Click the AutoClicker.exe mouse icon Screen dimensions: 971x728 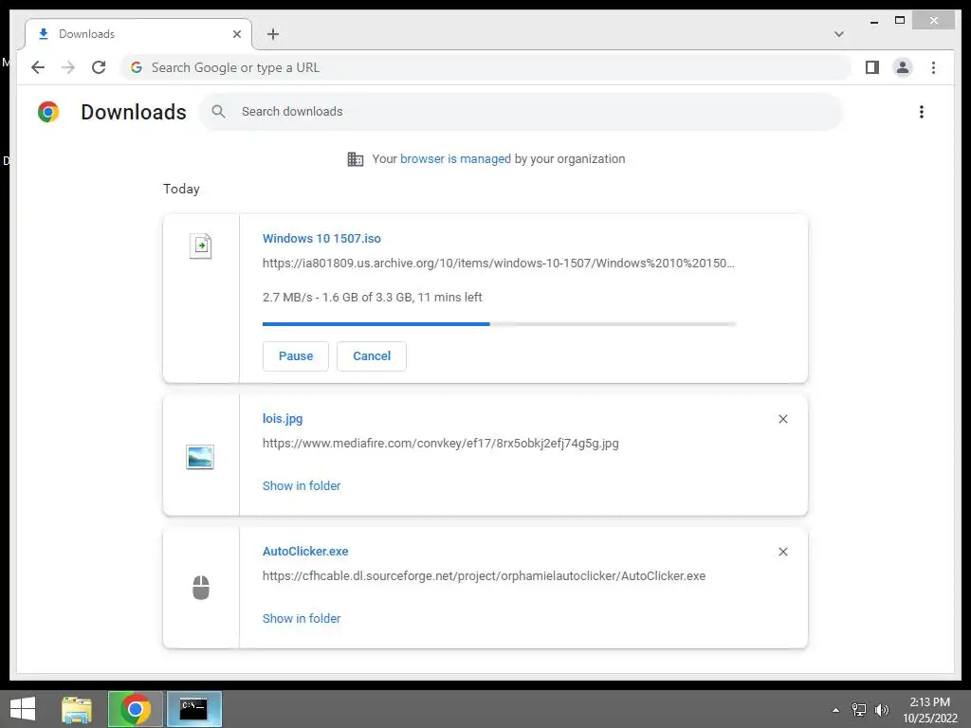coord(201,588)
